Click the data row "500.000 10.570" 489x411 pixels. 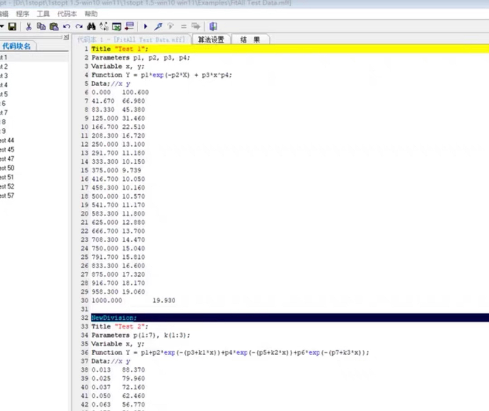pyautogui.click(x=118, y=196)
